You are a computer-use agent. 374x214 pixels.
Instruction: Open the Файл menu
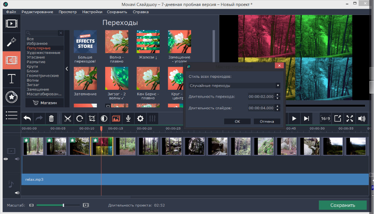point(11,12)
